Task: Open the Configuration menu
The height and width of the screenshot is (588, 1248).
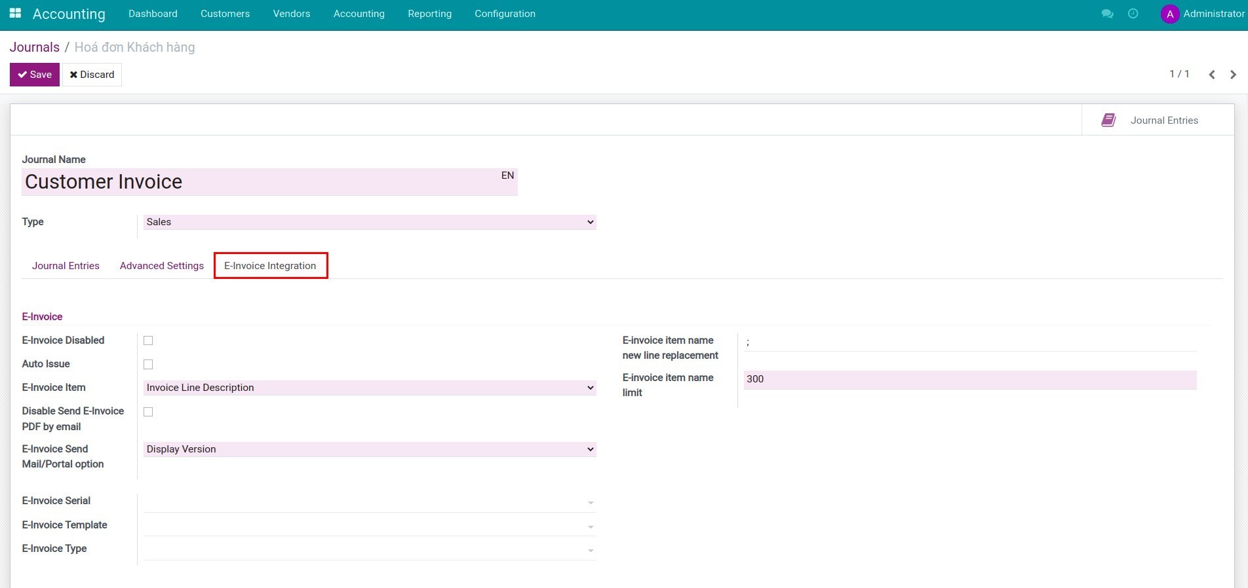Action: [505, 14]
